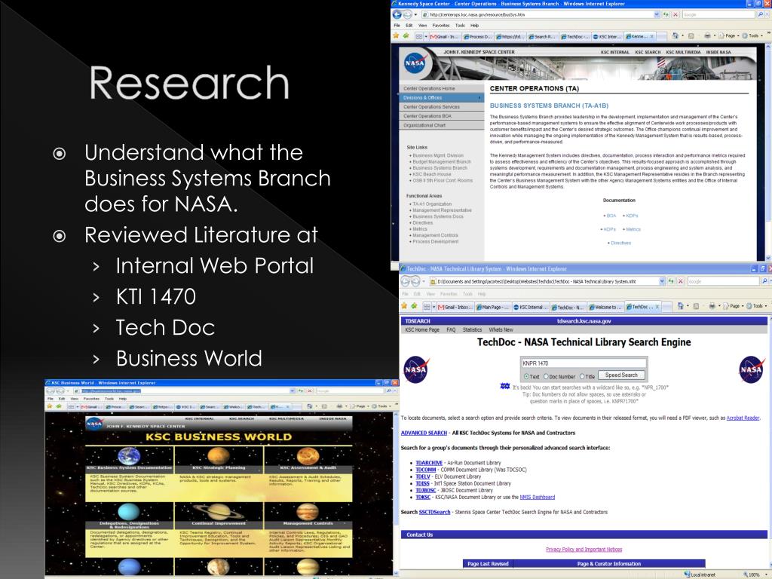Open Acrobat Reader link

click(x=743, y=418)
